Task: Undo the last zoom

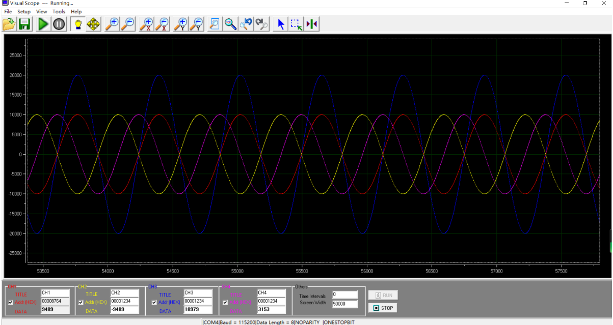Action: point(246,24)
